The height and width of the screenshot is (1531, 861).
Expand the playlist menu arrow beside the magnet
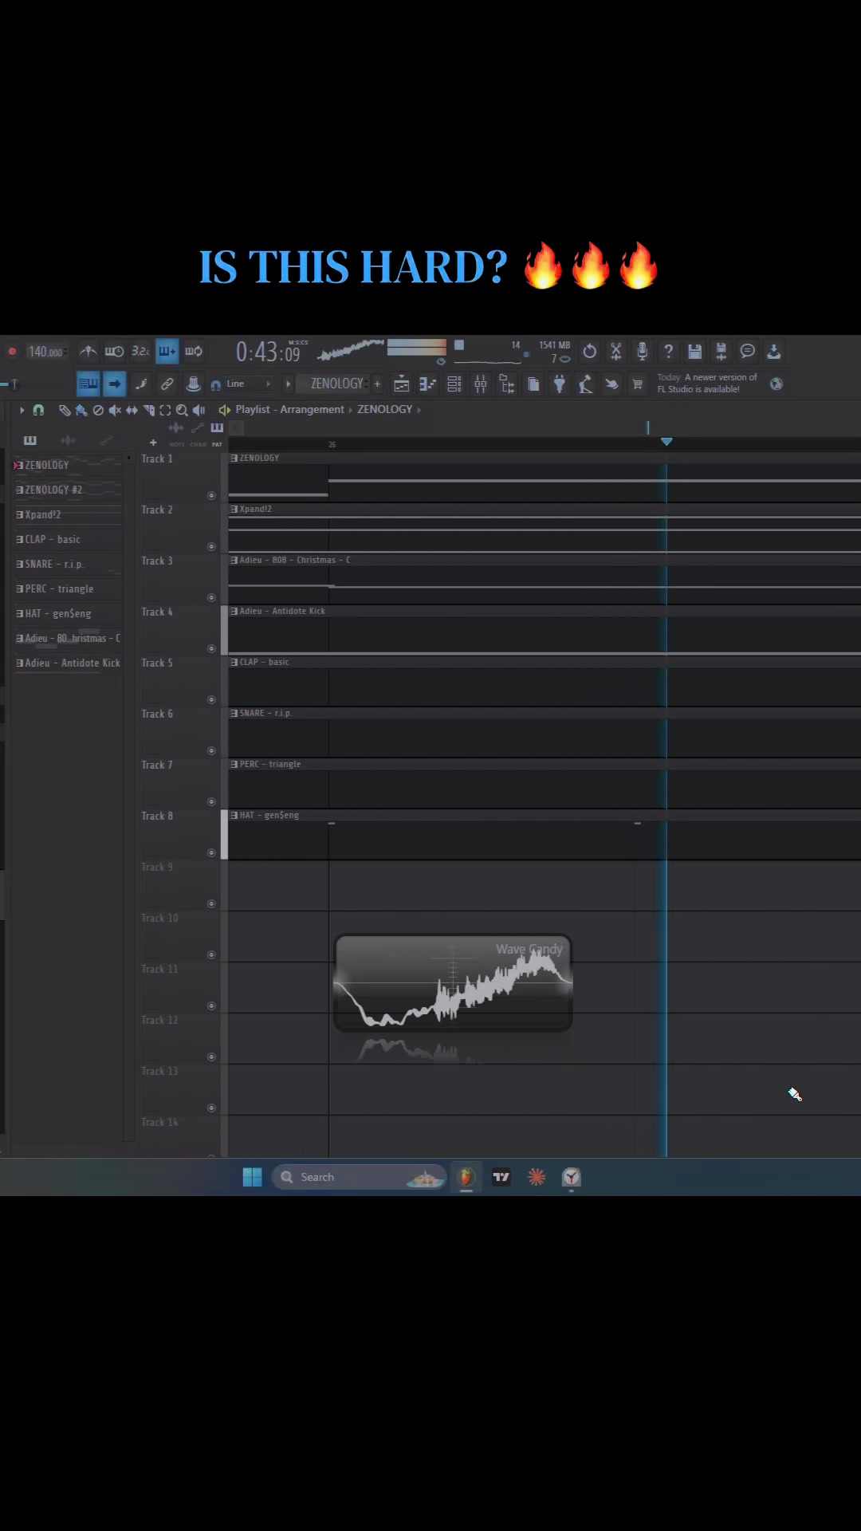tap(22, 410)
